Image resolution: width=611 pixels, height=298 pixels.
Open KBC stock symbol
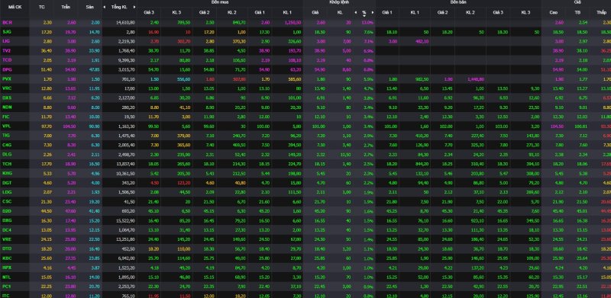coord(7,258)
